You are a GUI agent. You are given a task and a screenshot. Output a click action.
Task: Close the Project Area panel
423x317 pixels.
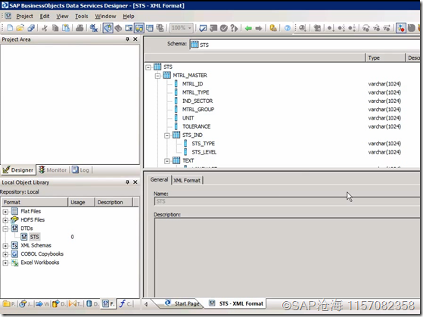[135, 39]
